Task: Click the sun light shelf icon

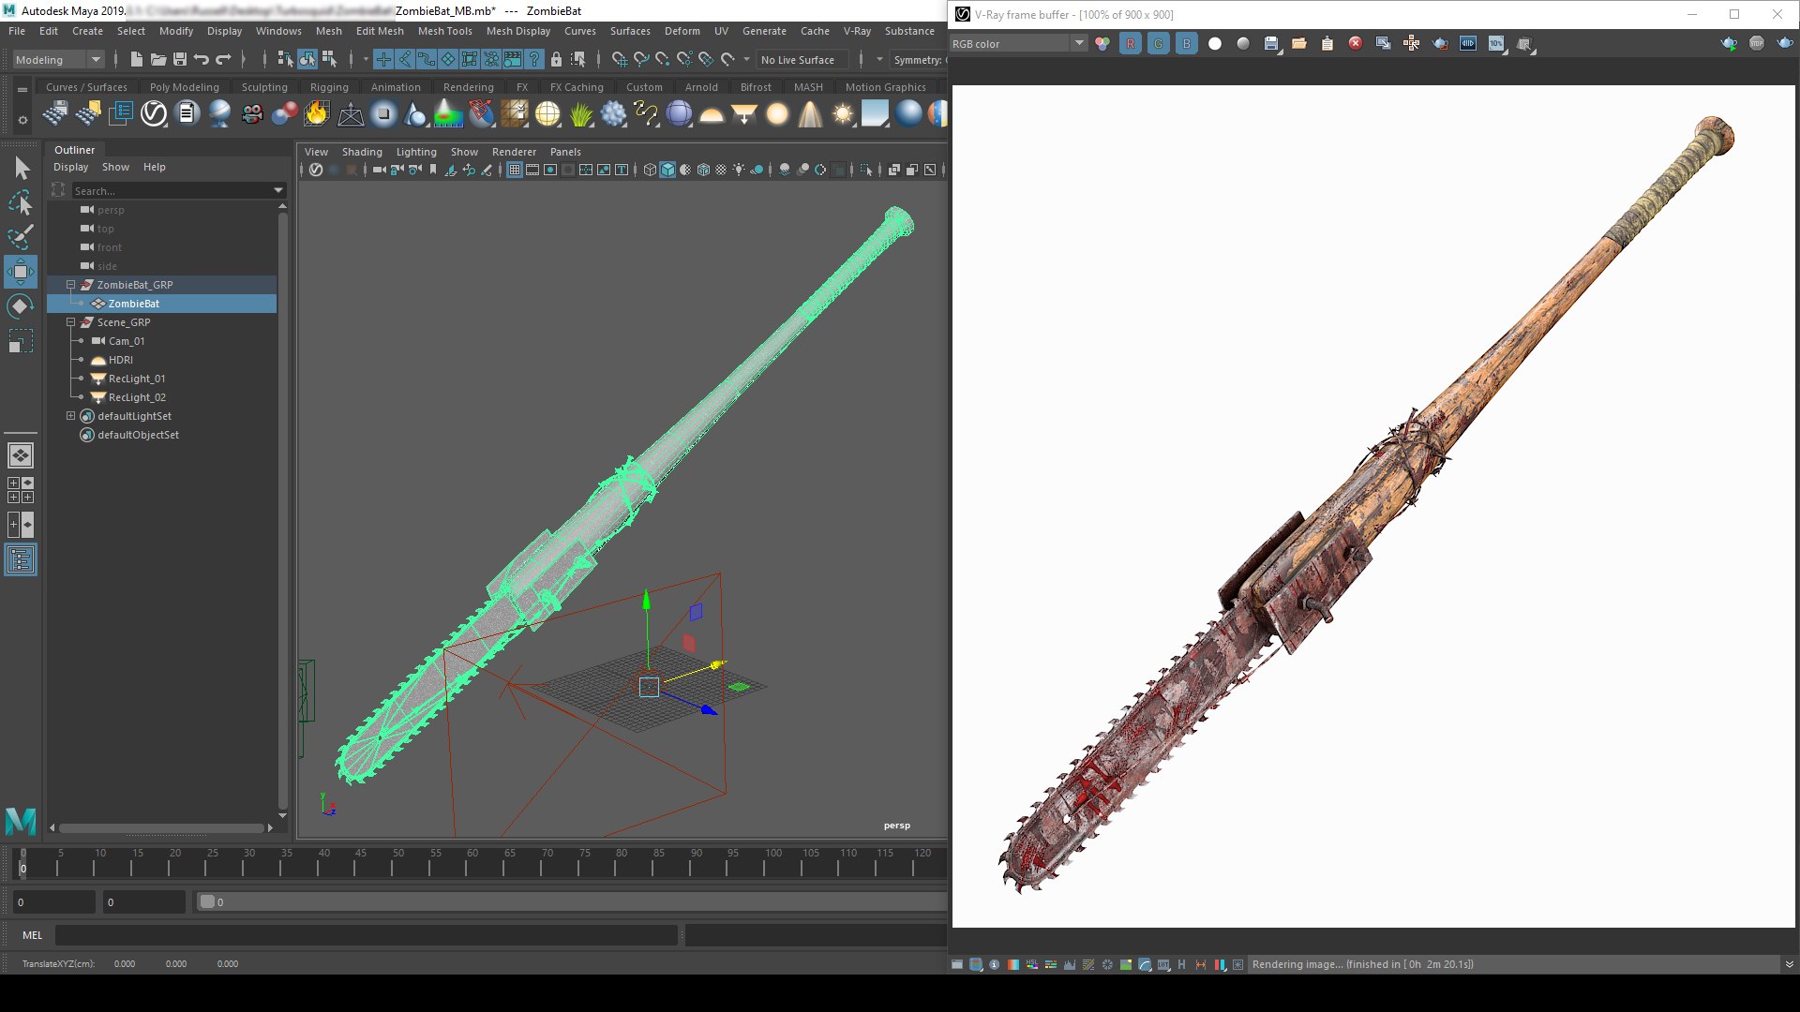Action: pyautogui.click(x=843, y=113)
